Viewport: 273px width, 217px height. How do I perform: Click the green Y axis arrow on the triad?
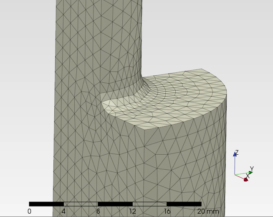click(x=250, y=173)
